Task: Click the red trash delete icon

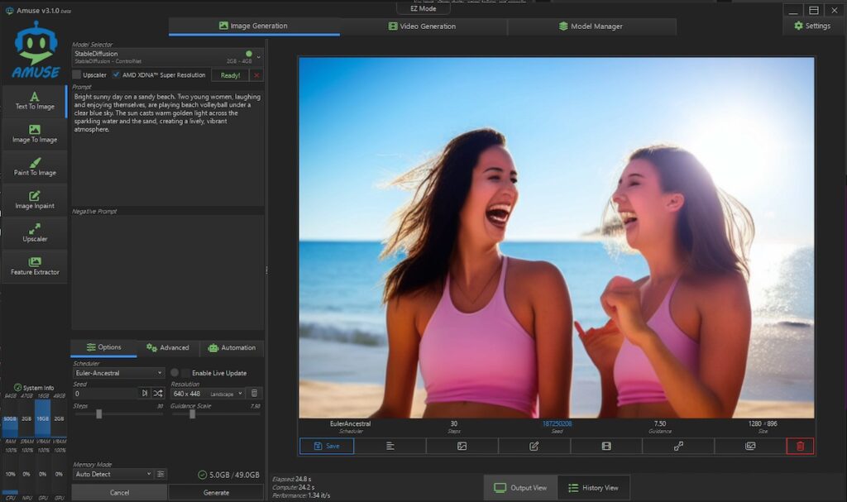Action: pos(800,446)
